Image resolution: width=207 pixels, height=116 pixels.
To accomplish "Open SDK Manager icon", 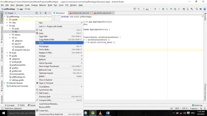I will (192, 9).
